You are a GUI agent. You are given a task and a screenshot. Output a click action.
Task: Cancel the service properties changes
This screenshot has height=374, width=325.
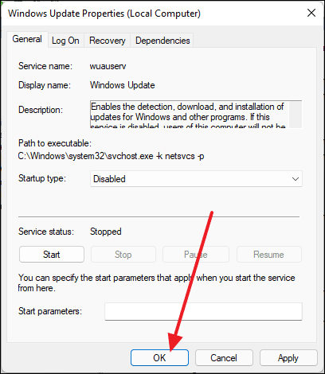tap(224, 358)
